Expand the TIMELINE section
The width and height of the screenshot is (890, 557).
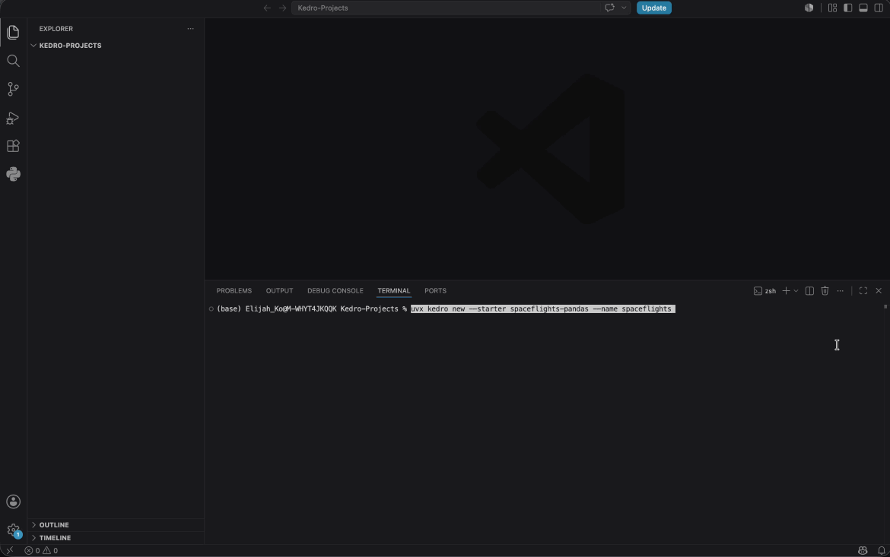116,538
